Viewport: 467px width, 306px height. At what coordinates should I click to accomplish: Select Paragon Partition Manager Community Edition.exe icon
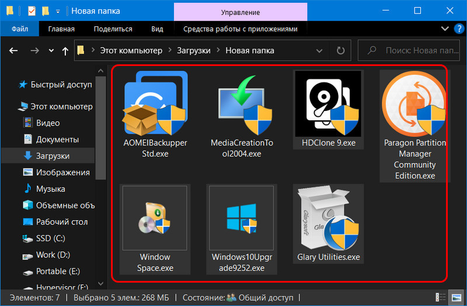point(414,103)
